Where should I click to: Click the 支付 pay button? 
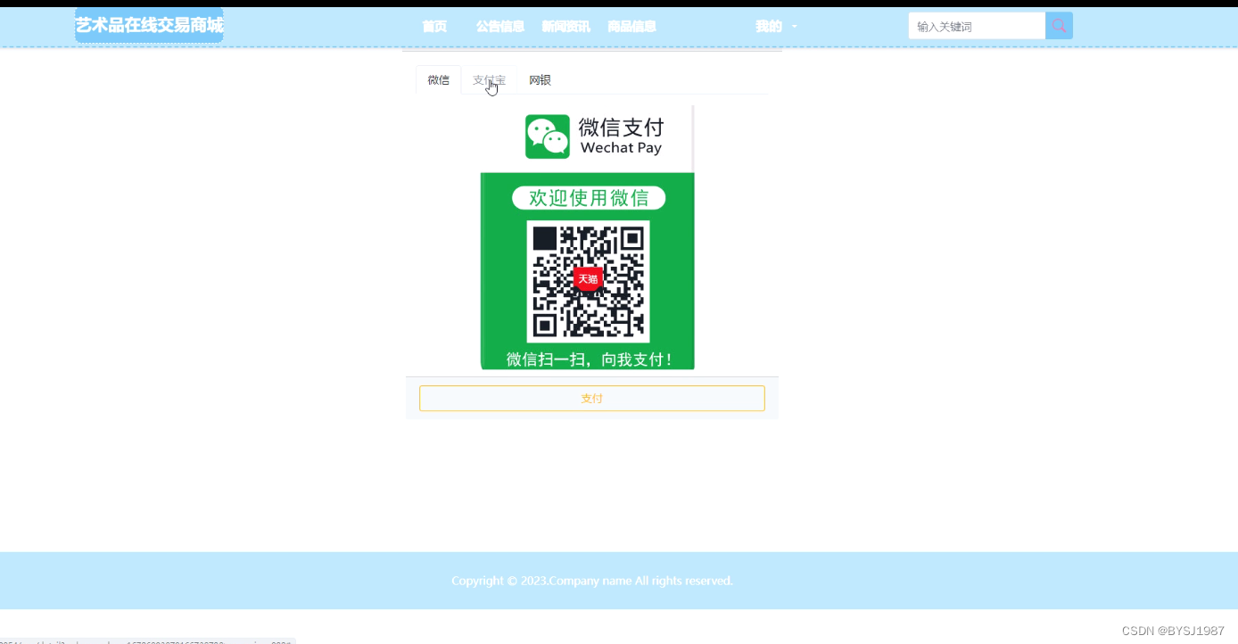pyautogui.click(x=592, y=399)
